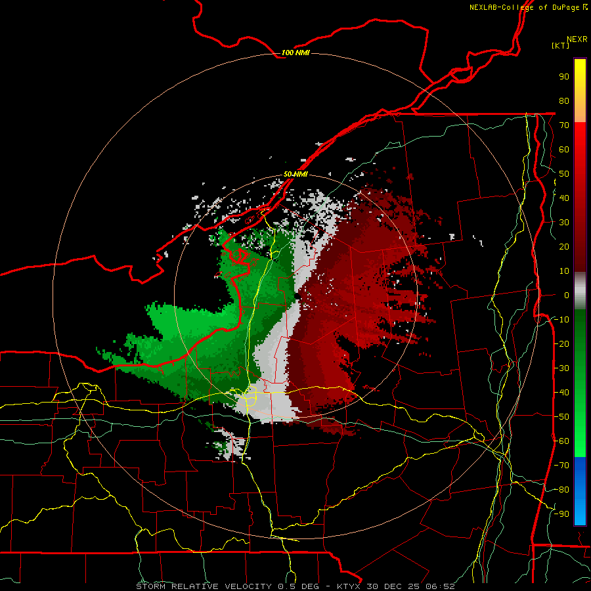This screenshot has height=591, width=591.
Task: Click the '20' label on the velocity scale
Action: coord(564,247)
